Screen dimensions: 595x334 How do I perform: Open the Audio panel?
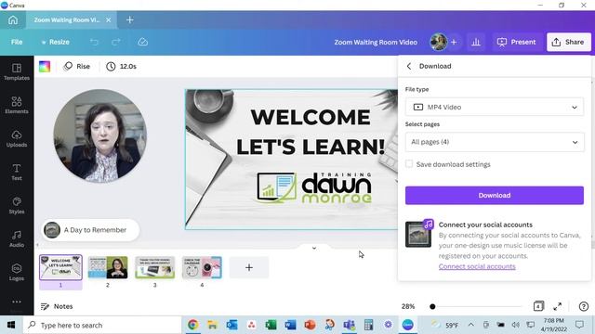tap(17, 239)
